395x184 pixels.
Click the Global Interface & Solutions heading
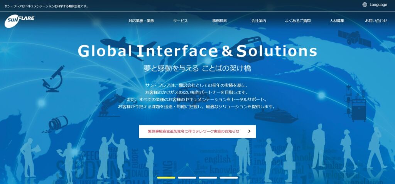tap(197, 51)
